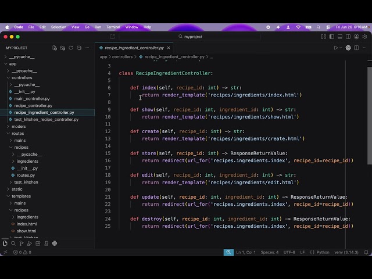Click the open-in-new-window icon beside search bar
Viewport: 372px width, 279px height.
pyautogui.click(x=112, y=37)
